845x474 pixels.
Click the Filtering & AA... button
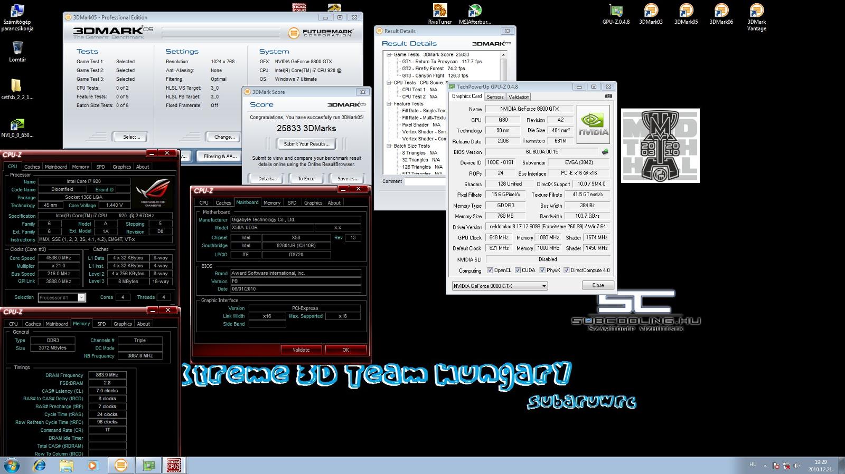click(x=220, y=156)
